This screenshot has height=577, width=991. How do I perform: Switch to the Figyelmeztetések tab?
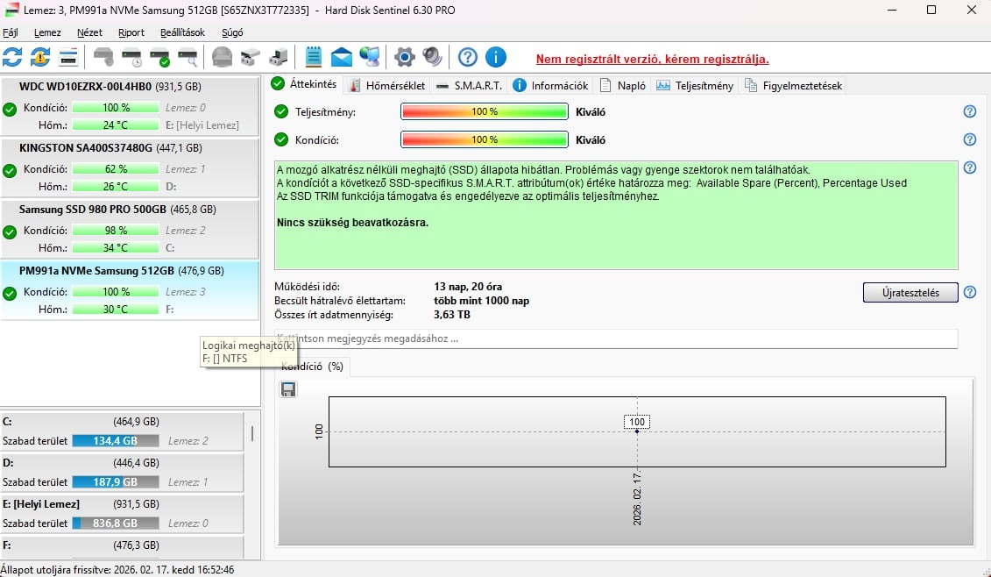794,85
